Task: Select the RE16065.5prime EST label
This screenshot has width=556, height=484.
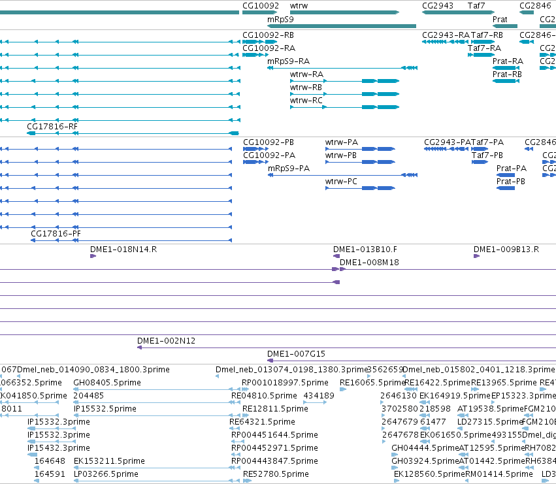Action: coord(372,383)
